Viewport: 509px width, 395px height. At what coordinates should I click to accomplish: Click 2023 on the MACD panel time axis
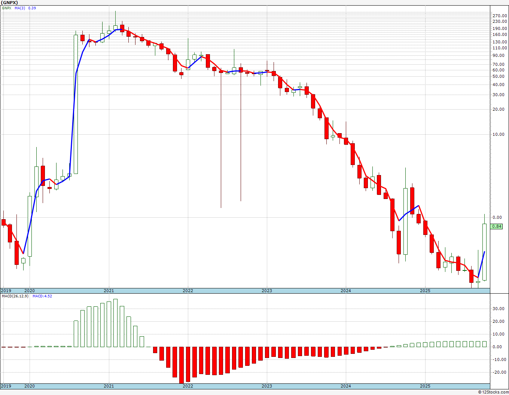(x=267, y=386)
